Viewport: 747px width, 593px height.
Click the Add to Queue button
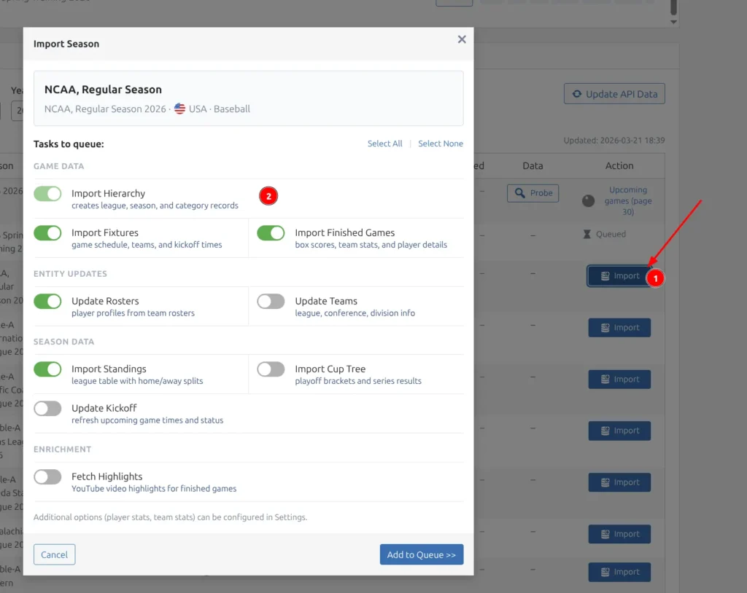(x=422, y=554)
